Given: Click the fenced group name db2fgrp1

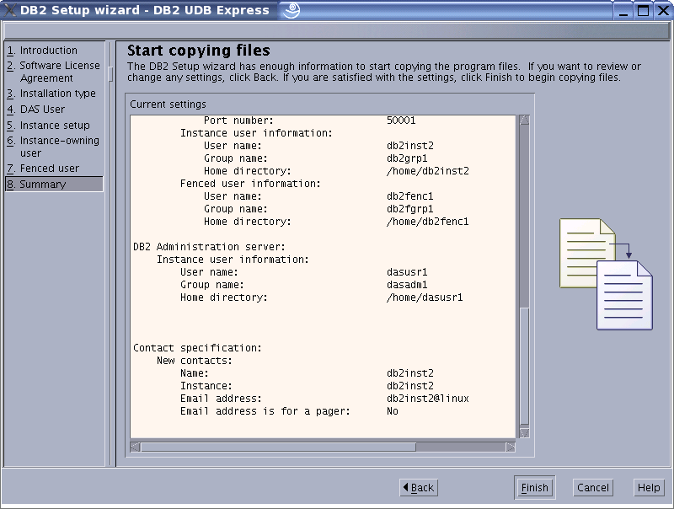Looking at the screenshot, I should (x=410, y=209).
